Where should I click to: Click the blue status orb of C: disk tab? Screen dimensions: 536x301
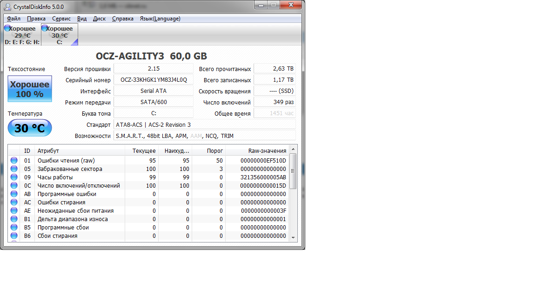(45, 28)
